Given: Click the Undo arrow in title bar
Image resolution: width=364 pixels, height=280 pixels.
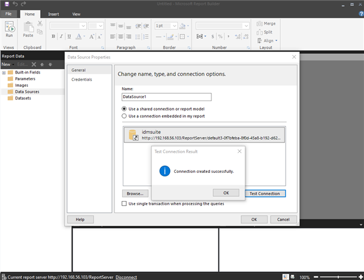Looking at the screenshot, I should (15, 4).
